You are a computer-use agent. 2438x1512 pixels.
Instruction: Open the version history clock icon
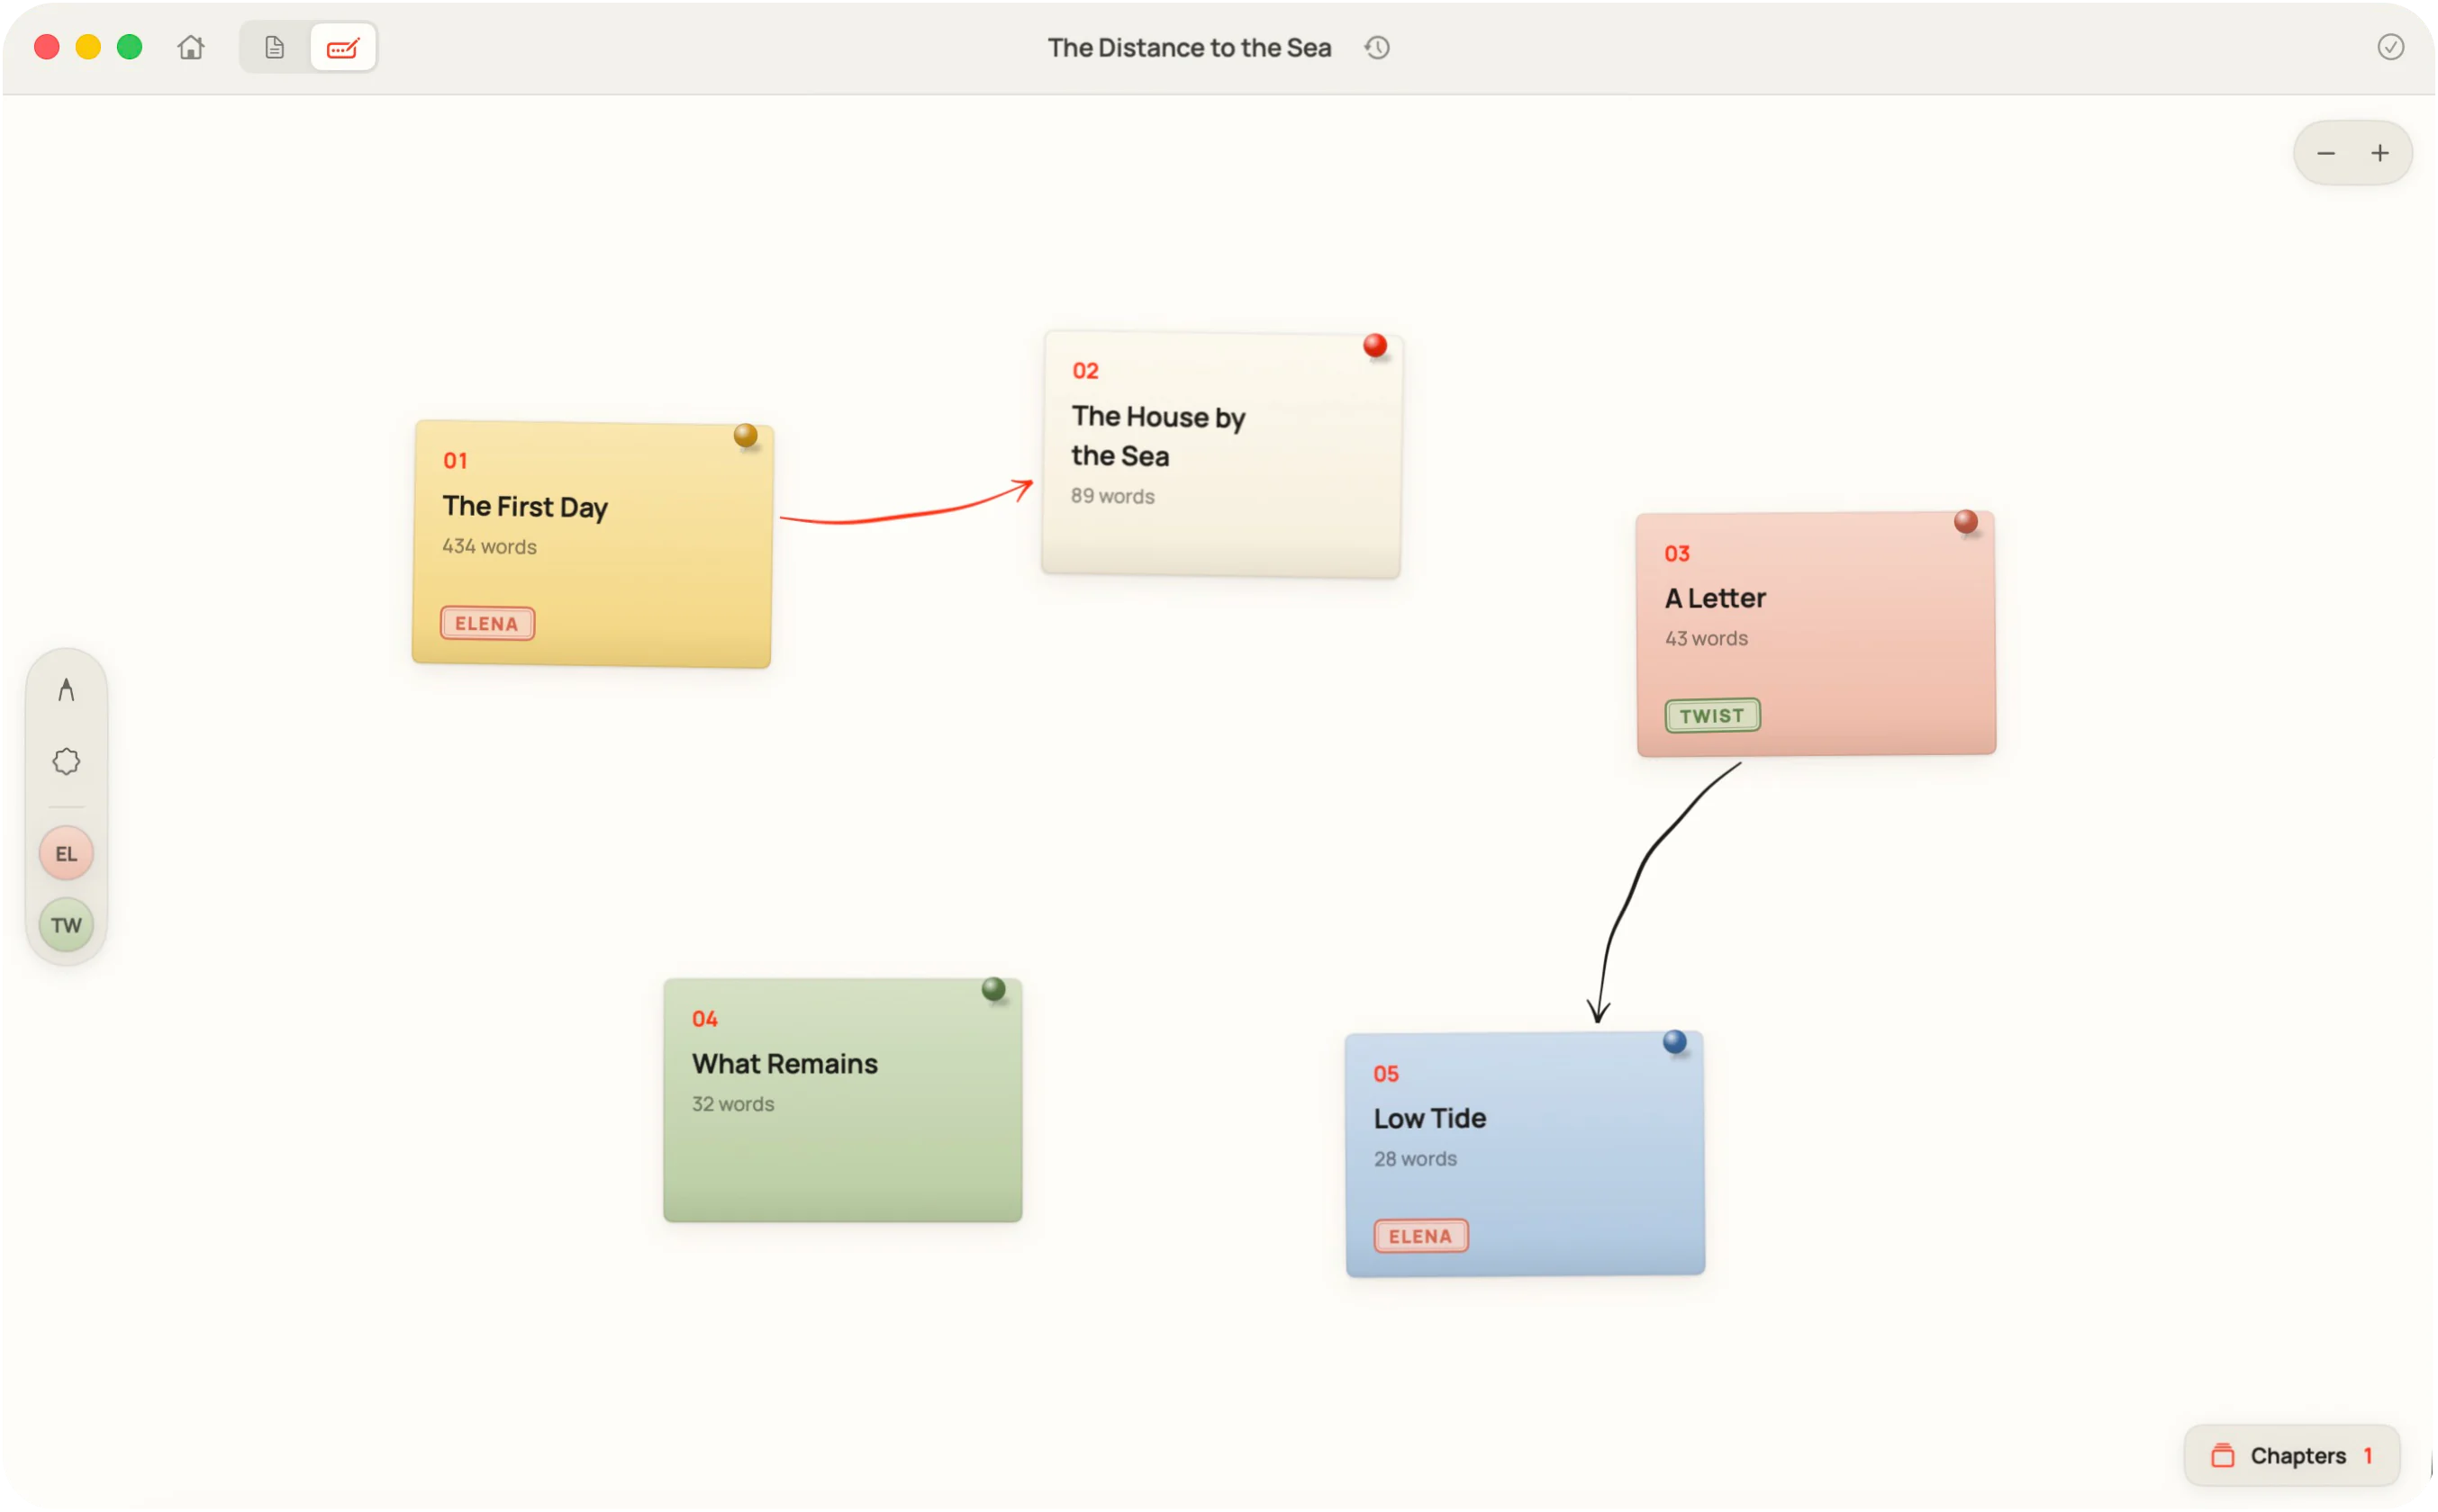point(1378,47)
